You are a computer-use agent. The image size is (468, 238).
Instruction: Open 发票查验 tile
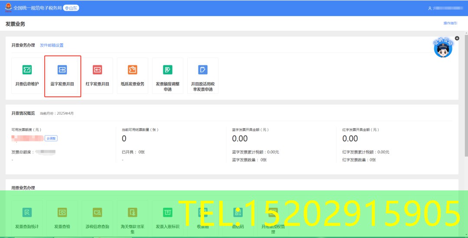pyautogui.click(x=62, y=219)
